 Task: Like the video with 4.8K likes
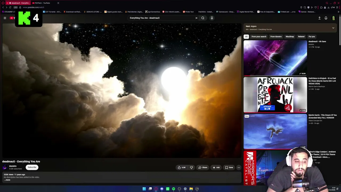(182, 167)
